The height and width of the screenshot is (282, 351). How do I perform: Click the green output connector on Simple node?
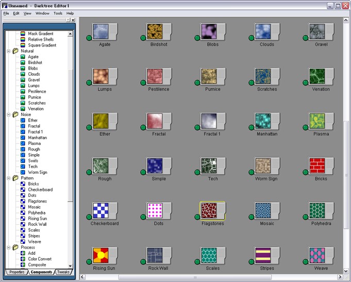143,172
